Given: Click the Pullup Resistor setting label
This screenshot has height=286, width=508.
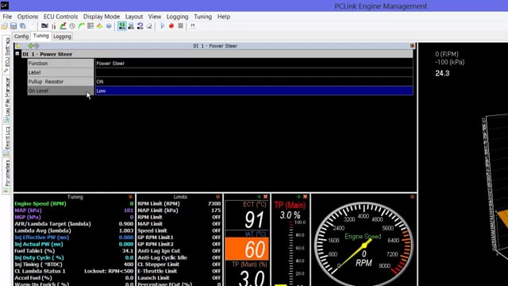Looking at the screenshot, I should point(60,81).
